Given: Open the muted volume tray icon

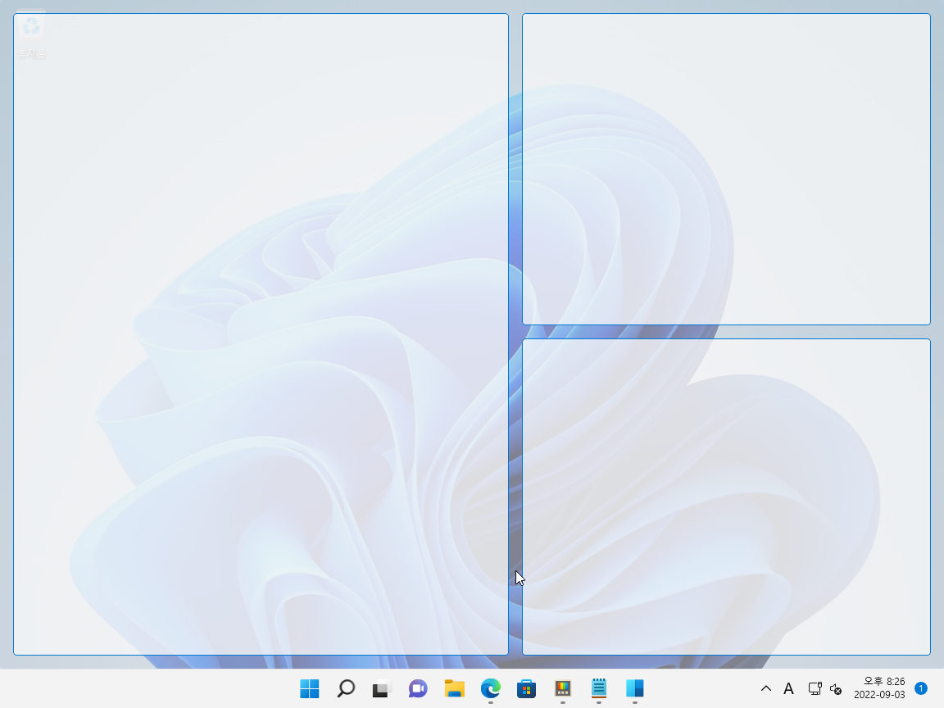Looking at the screenshot, I should point(836,688).
